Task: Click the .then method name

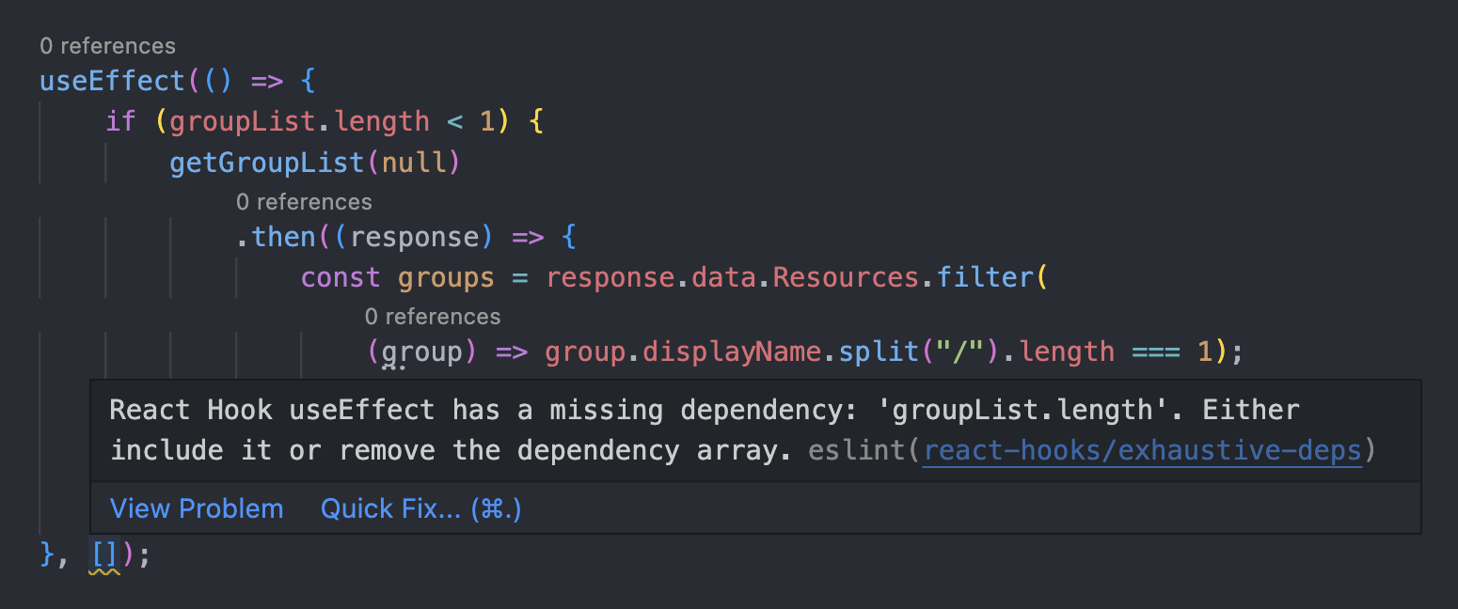Action: click(x=284, y=236)
